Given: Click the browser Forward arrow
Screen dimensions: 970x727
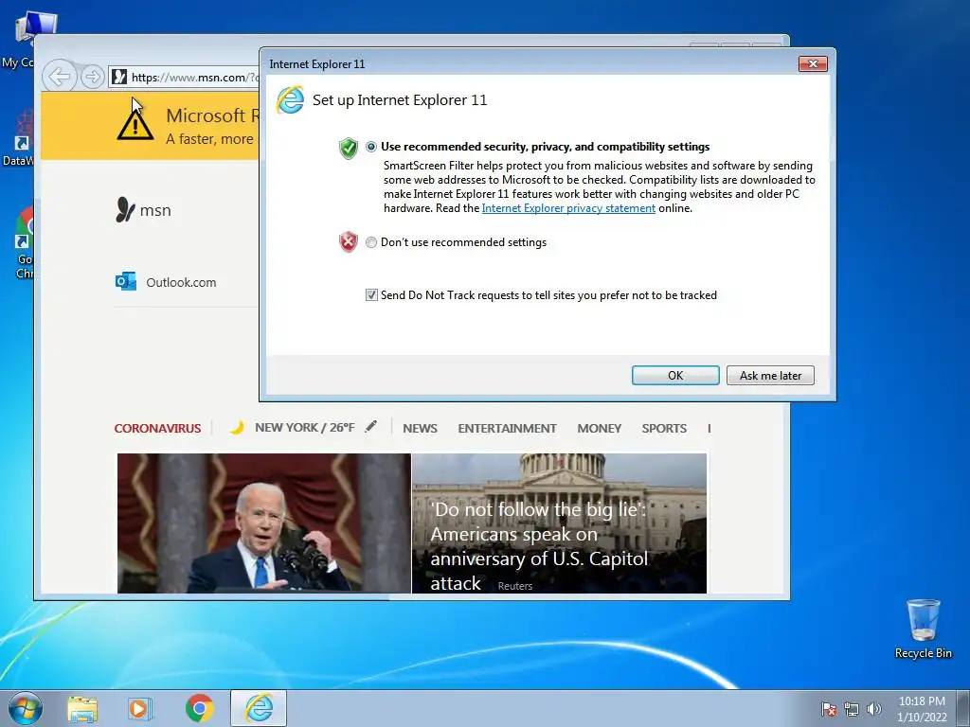Looking at the screenshot, I should click(x=92, y=78).
